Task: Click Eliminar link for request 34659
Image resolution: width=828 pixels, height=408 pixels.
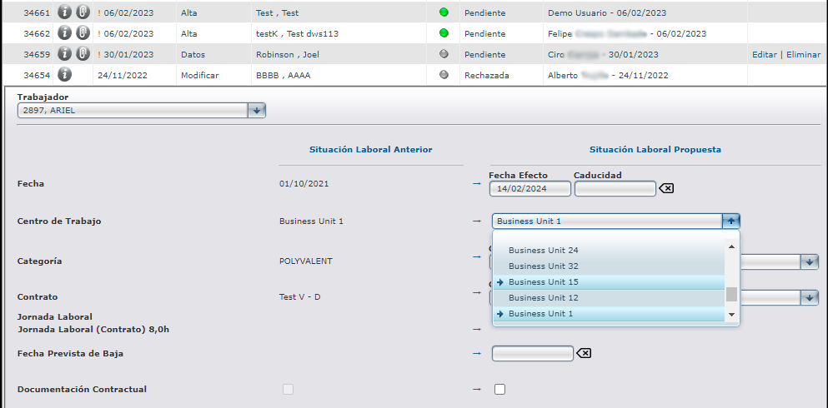Action: click(x=802, y=54)
